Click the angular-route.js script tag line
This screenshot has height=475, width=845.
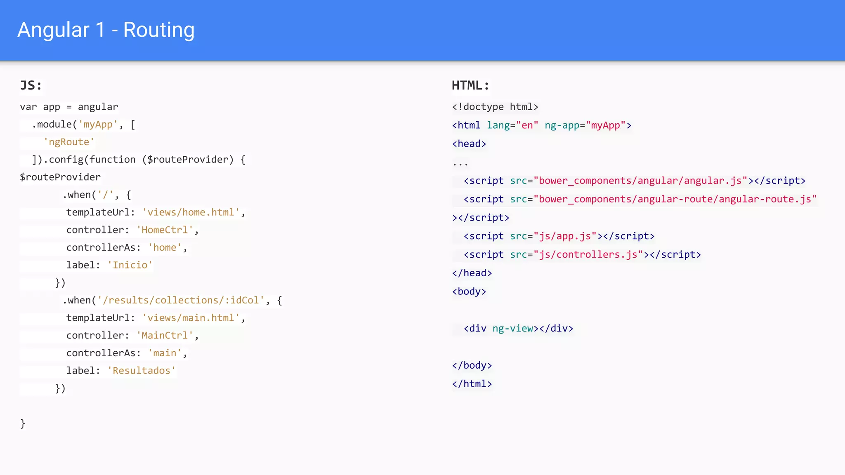tap(640, 199)
